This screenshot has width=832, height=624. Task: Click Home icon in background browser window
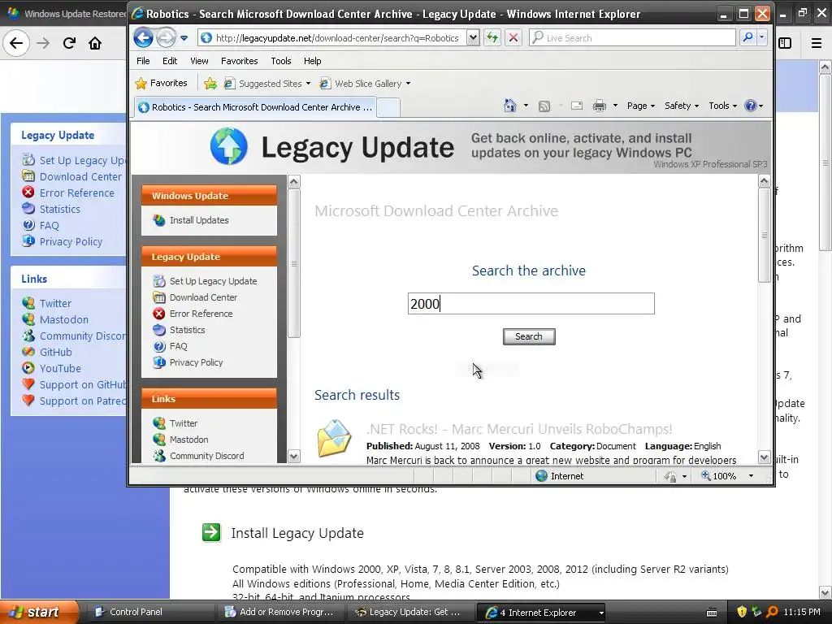[x=95, y=43]
